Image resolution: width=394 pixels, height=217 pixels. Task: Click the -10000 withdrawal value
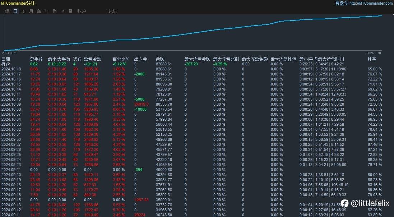coord(140,109)
